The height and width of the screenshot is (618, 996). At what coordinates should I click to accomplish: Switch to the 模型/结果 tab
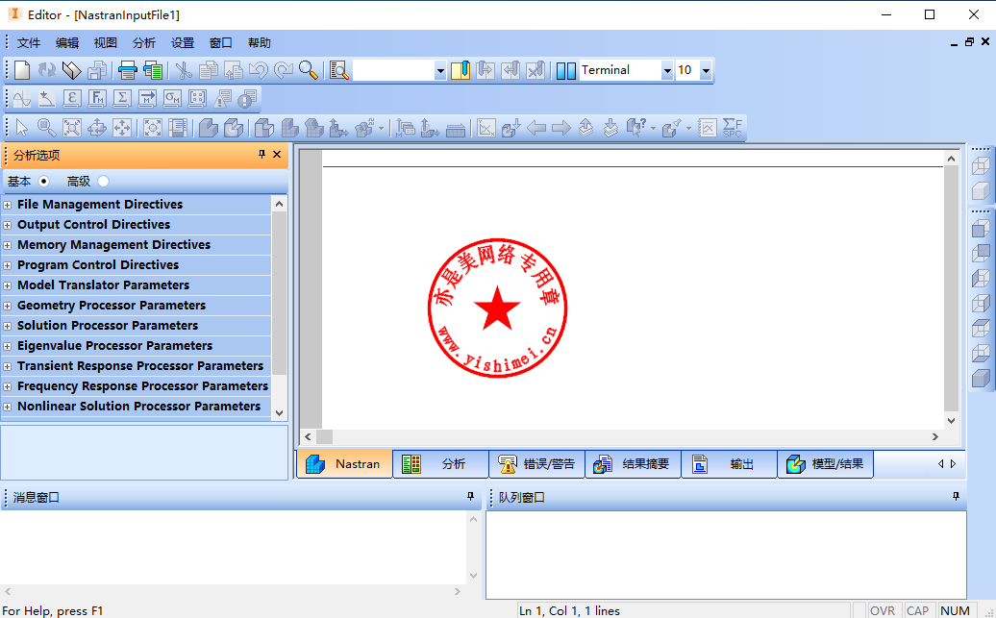click(825, 464)
